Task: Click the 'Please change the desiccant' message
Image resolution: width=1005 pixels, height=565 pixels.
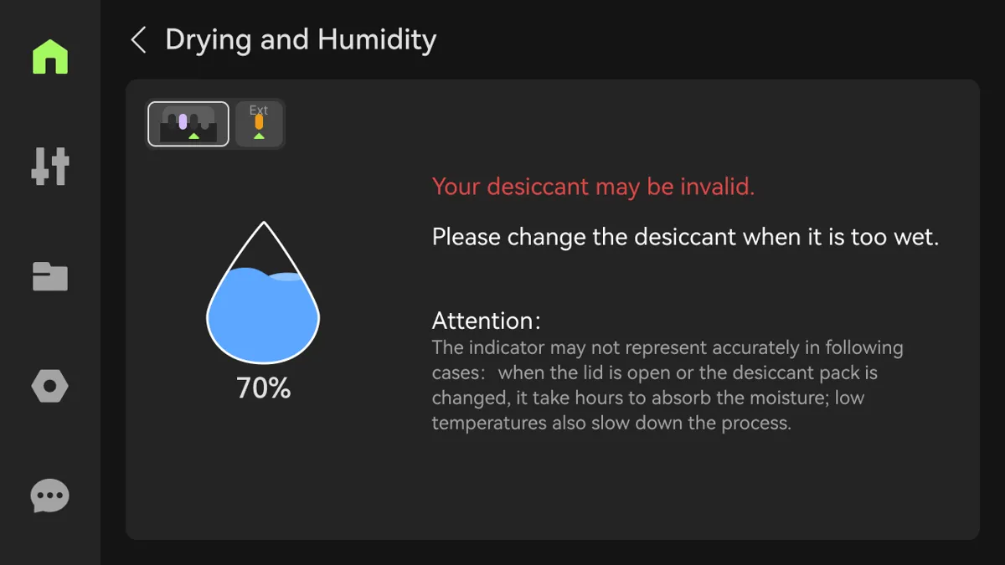Action: [x=685, y=237]
